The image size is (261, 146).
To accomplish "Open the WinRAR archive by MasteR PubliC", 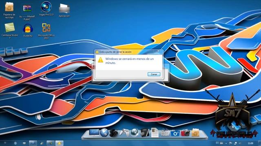I will (27, 12).
